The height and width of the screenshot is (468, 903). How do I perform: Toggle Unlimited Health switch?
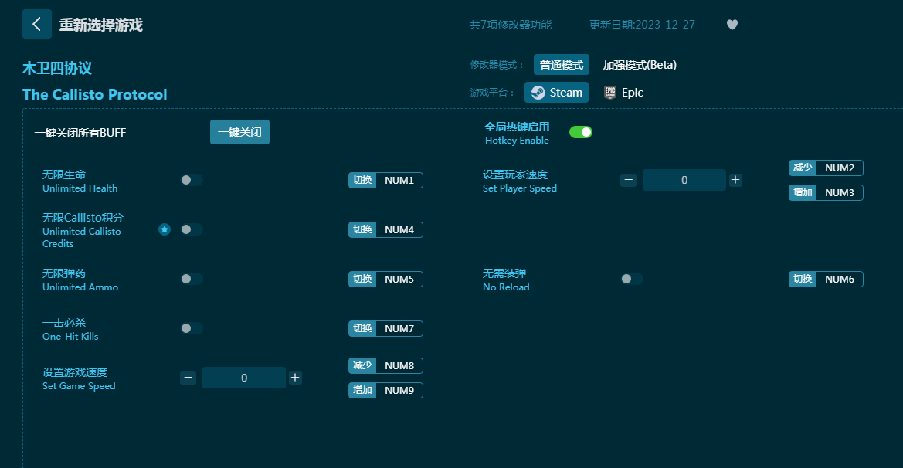(192, 180)
